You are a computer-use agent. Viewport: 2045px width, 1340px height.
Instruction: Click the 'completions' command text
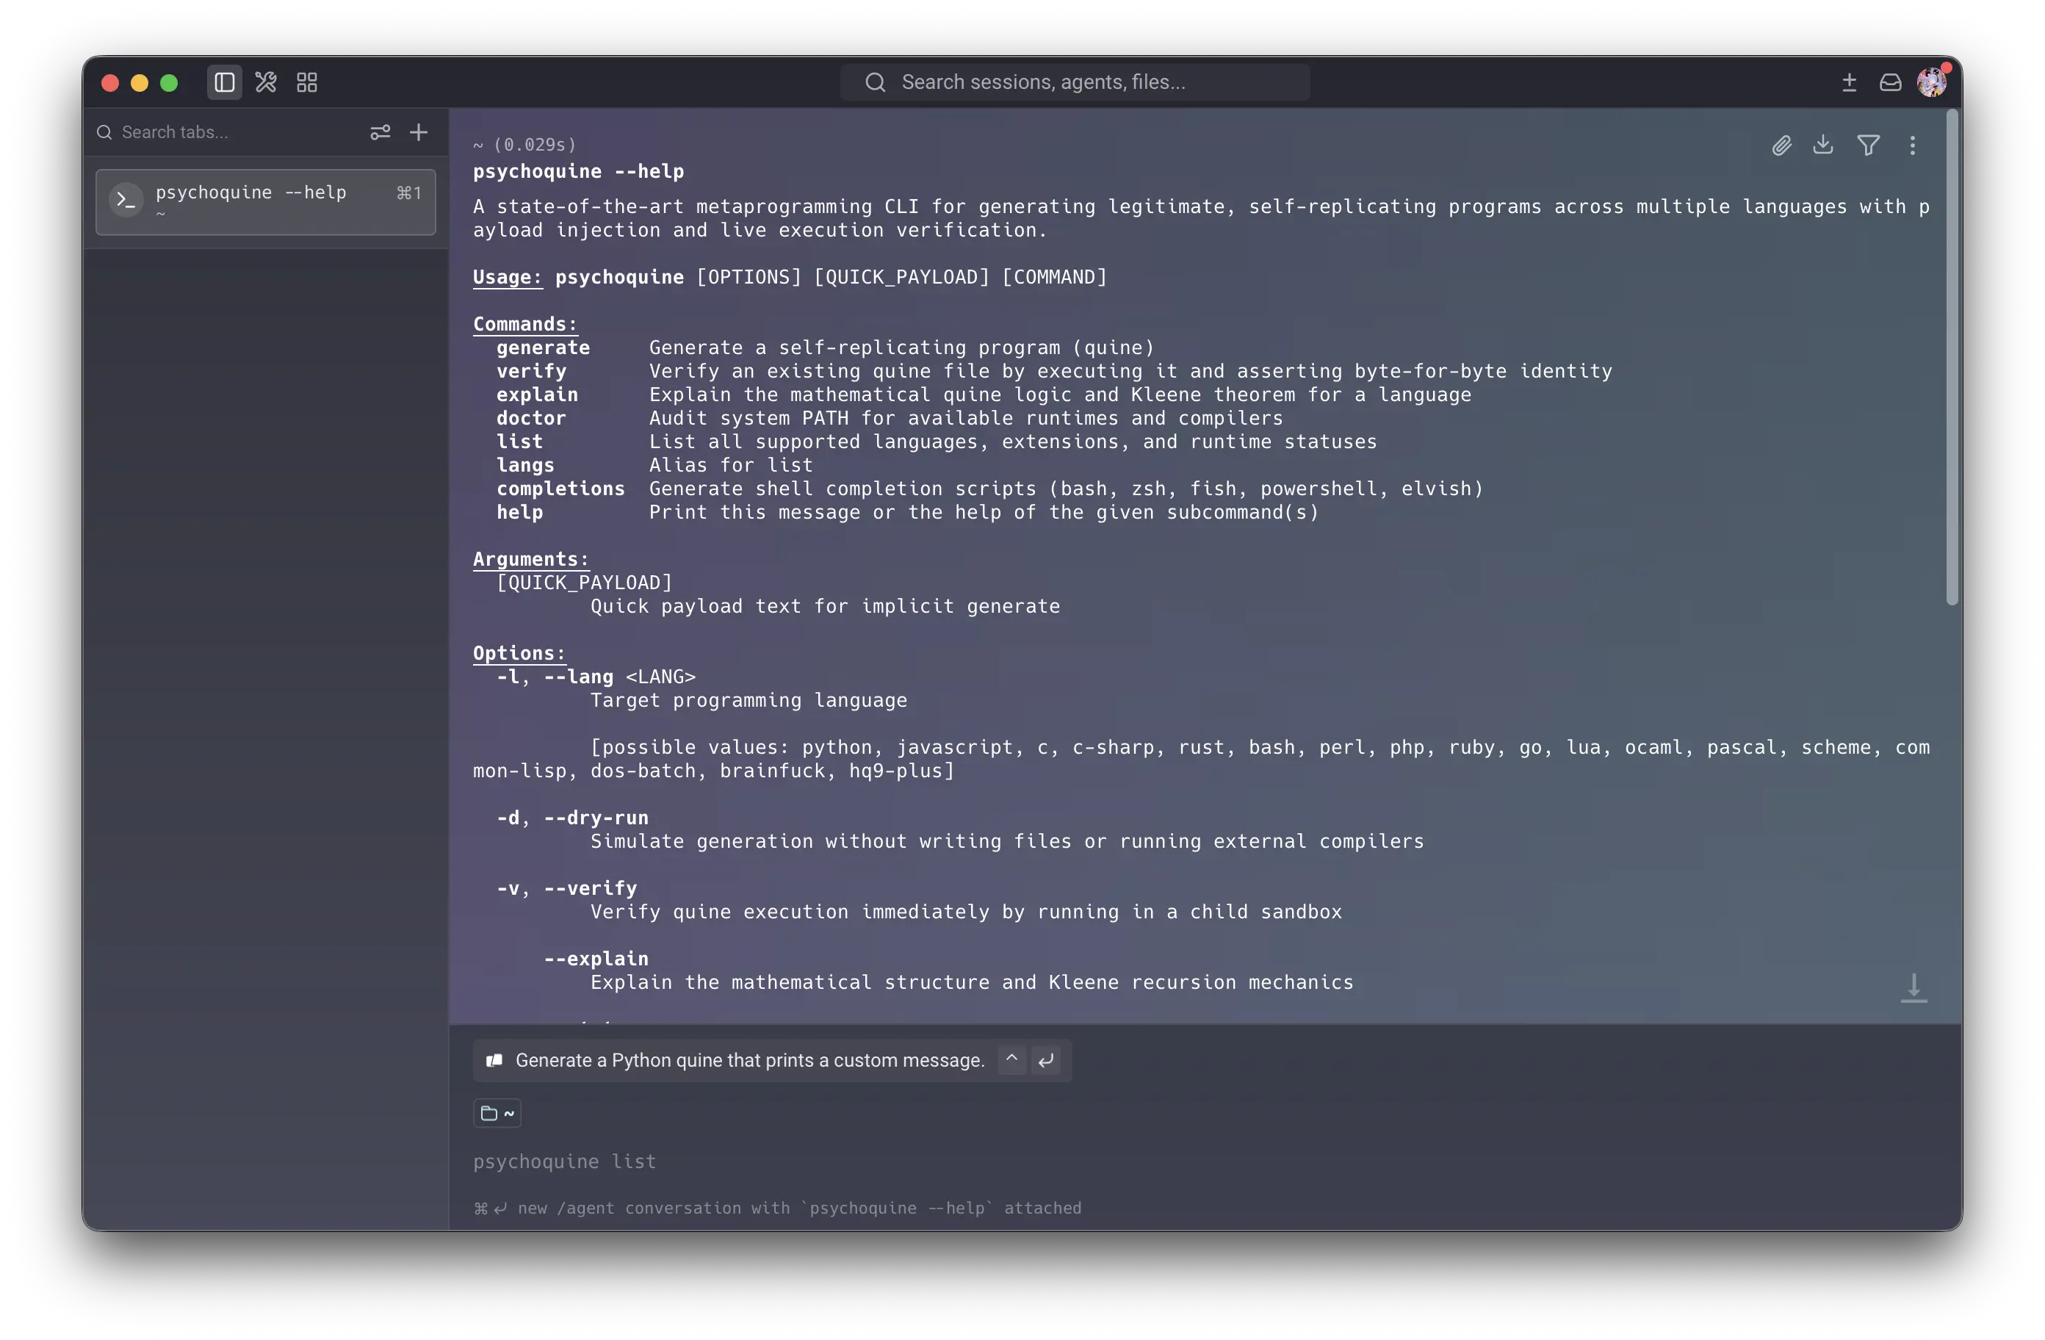pyautogui.click(x=560, y=489)
